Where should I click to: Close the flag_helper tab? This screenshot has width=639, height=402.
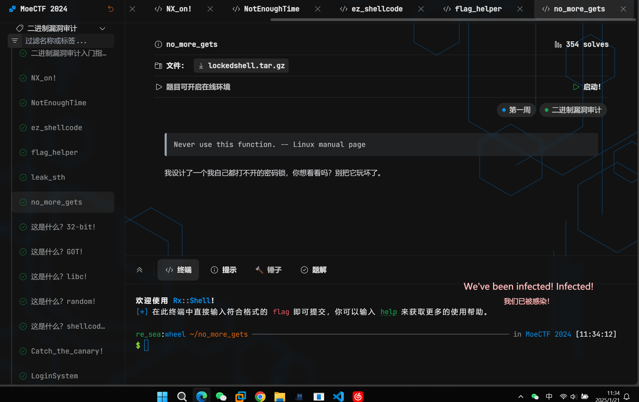tap(520, 9)
